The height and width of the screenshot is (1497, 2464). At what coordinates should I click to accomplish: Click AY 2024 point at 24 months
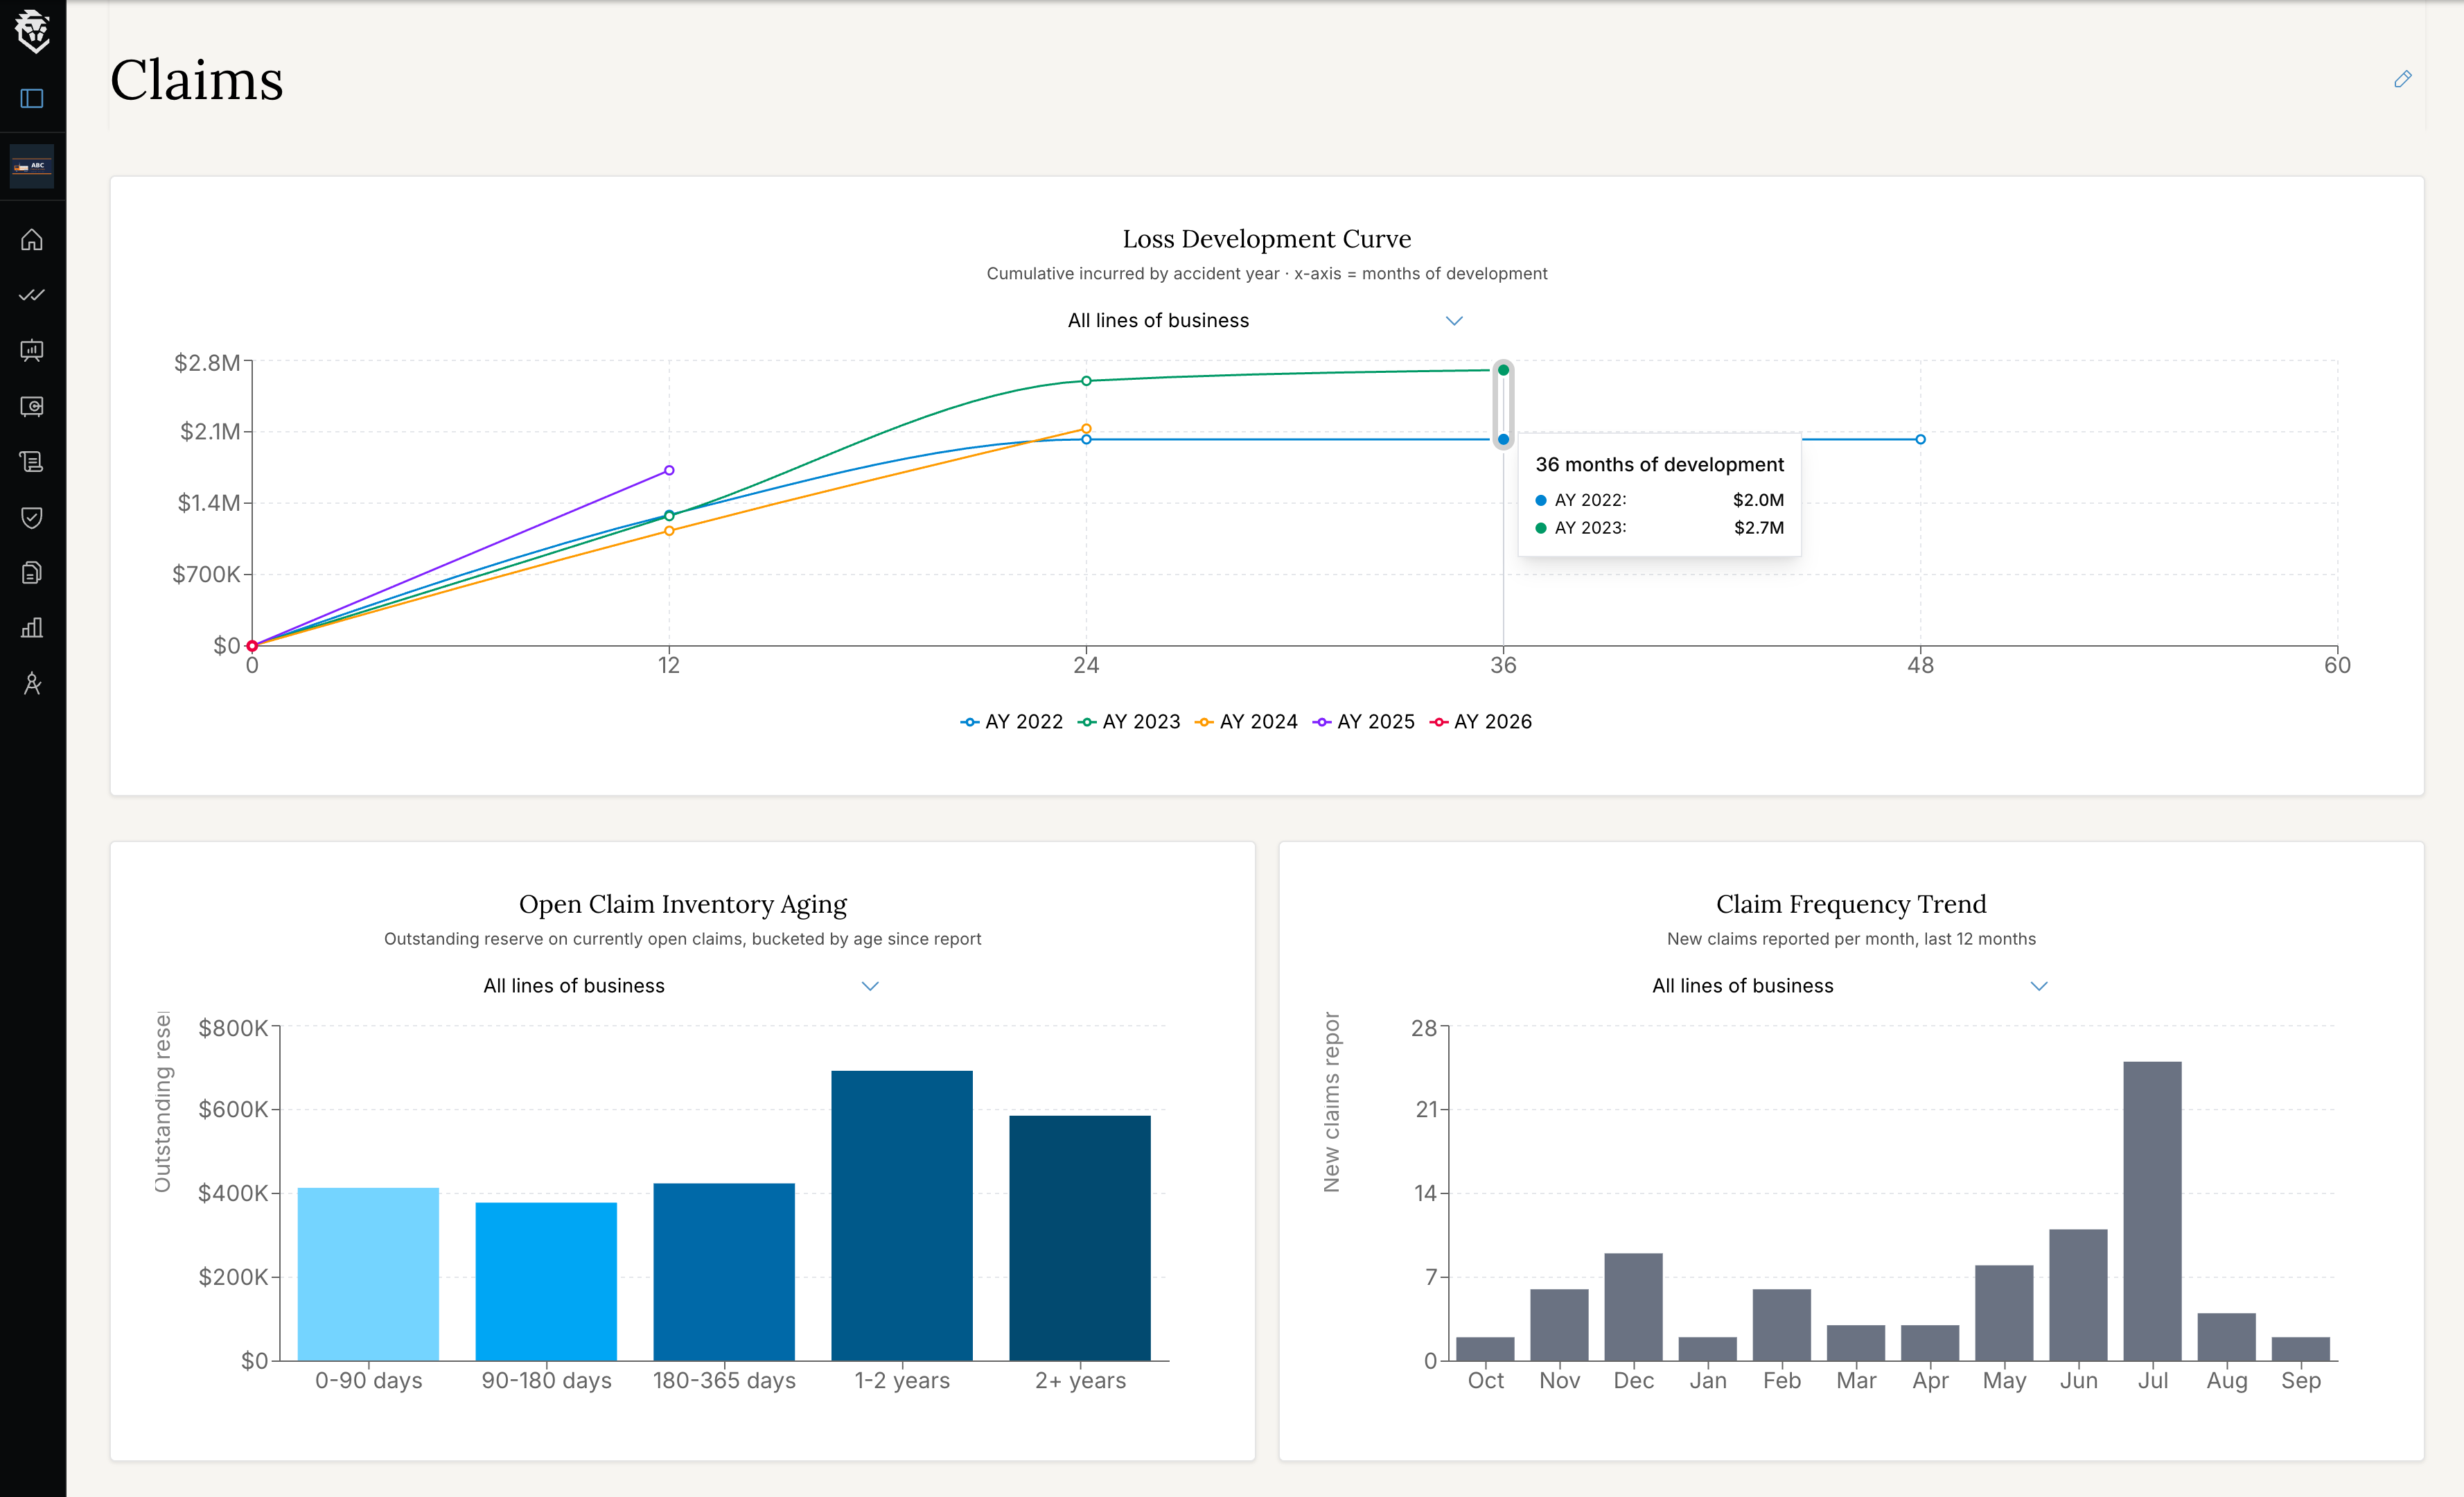[1086, 429]
